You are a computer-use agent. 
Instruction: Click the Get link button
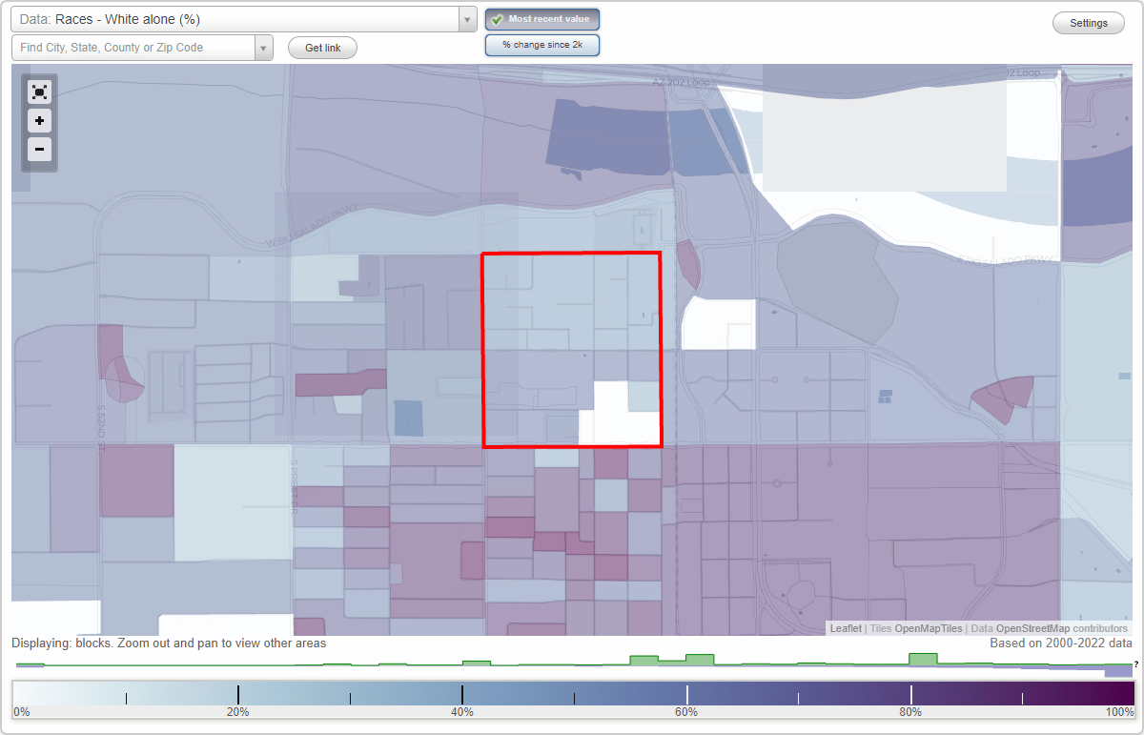point(321,47)
